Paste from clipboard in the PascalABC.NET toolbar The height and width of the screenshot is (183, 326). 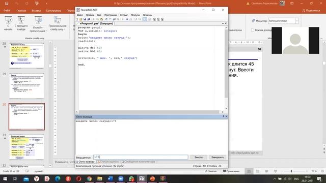coord(101,19)
